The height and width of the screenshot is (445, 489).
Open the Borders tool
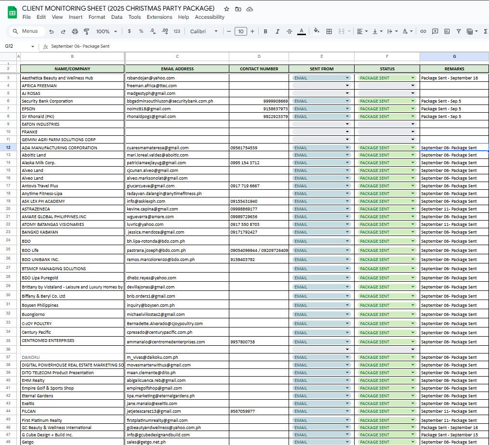[x=329, y=31]
